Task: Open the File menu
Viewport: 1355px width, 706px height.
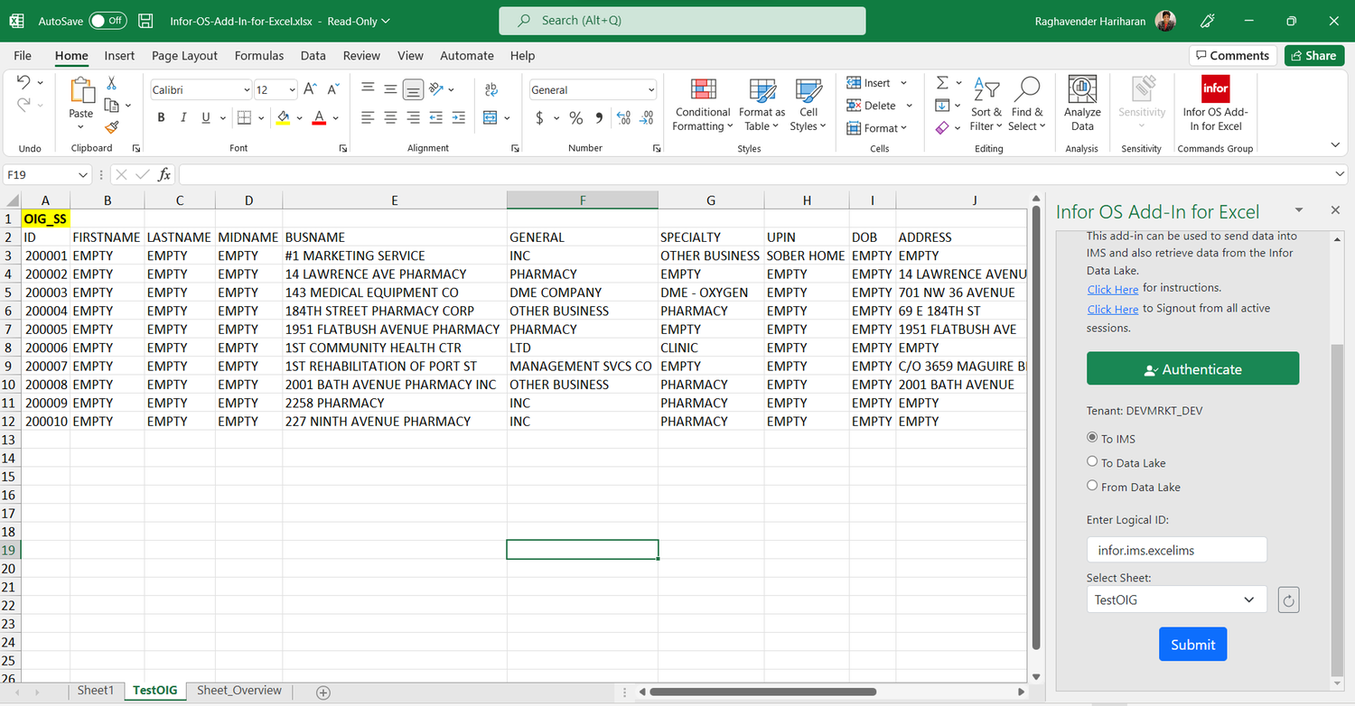Action: tap(23, 56)
